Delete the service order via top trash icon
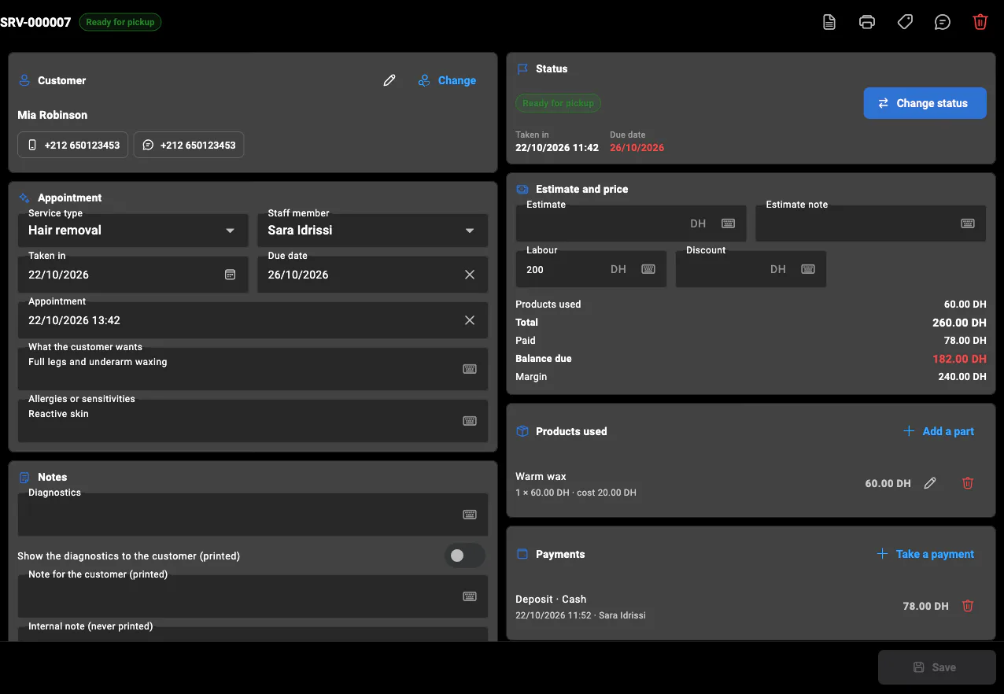1004x694 pixels. [980, 22]
